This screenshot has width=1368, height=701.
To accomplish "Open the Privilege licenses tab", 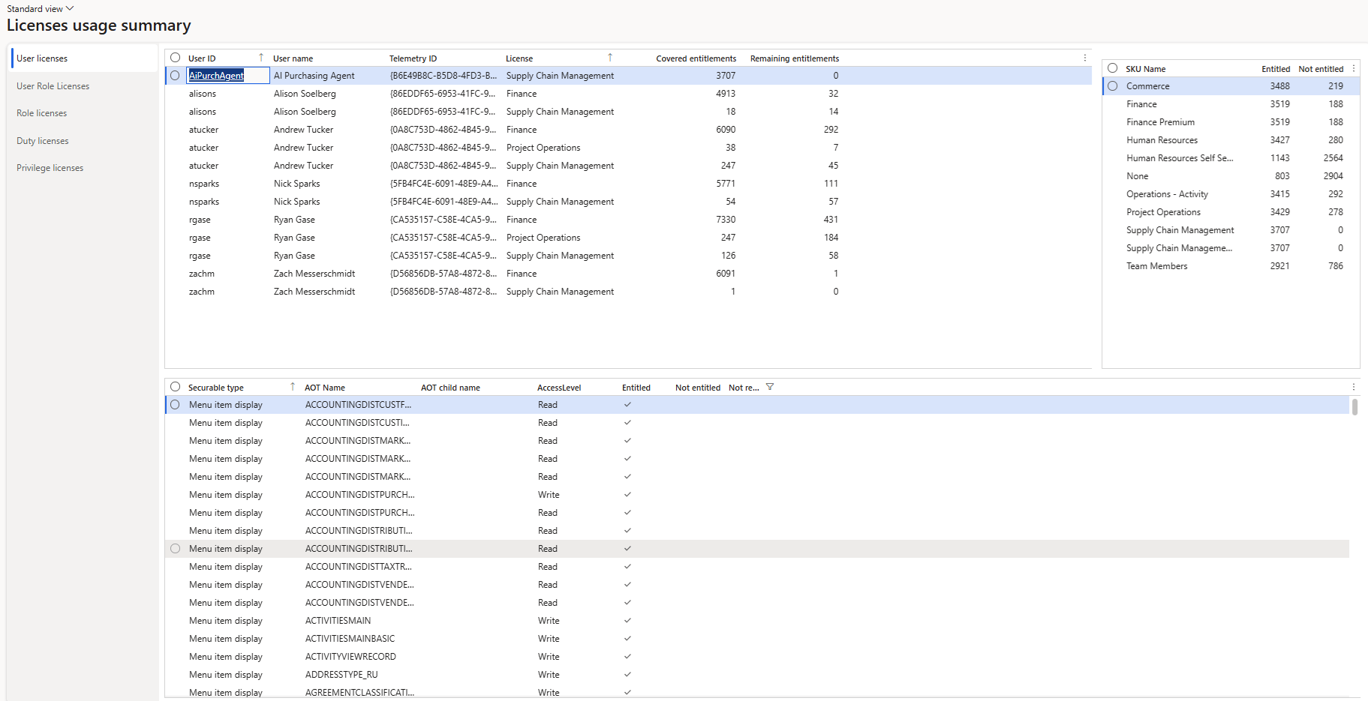I will point(50,168).
